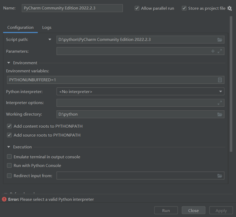Viewport: 236px width, 217px height.
Task: Open the Store as project file gear settings
Action: click(x=229, y=8)
